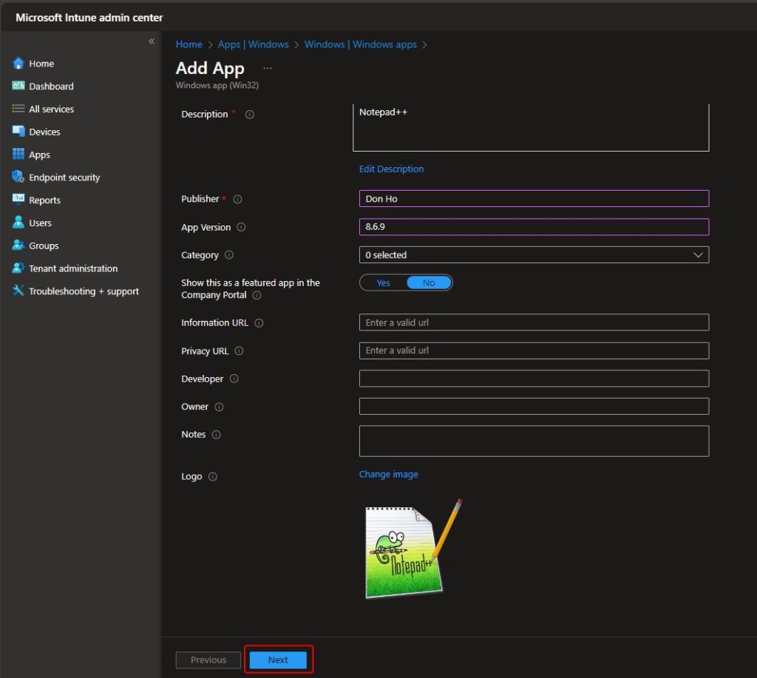Open Users in the sidebar

tap(40, 223)
